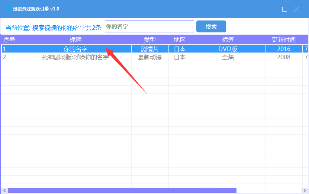Click the 最新动漫 type cell

pyautogui.click(x=150, y=57)
